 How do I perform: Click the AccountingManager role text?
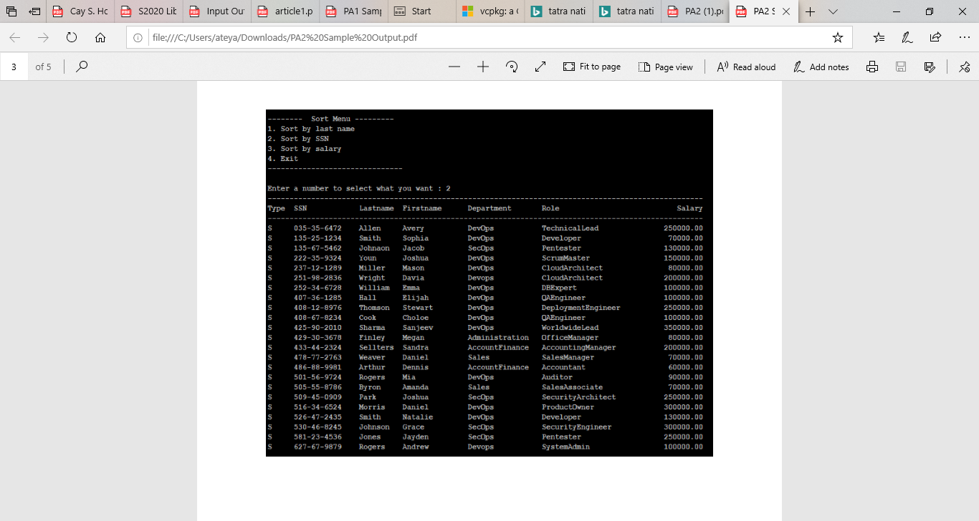578,348
